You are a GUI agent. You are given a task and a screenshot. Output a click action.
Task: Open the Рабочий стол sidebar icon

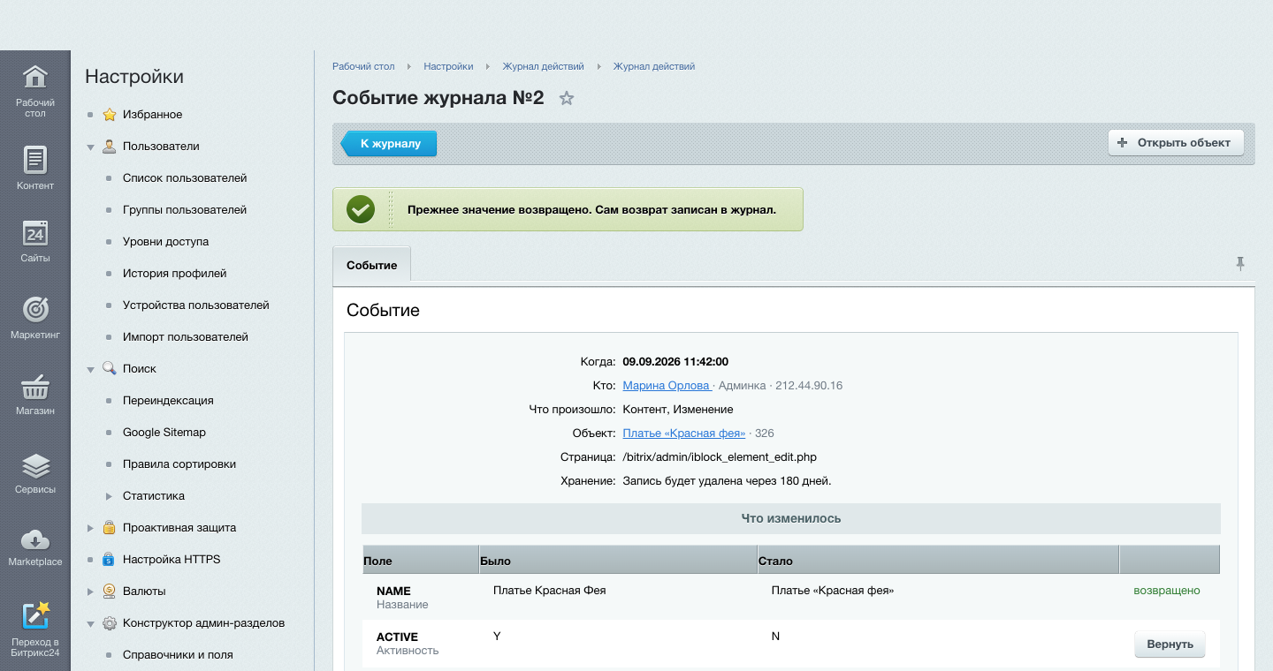point(35,77)
